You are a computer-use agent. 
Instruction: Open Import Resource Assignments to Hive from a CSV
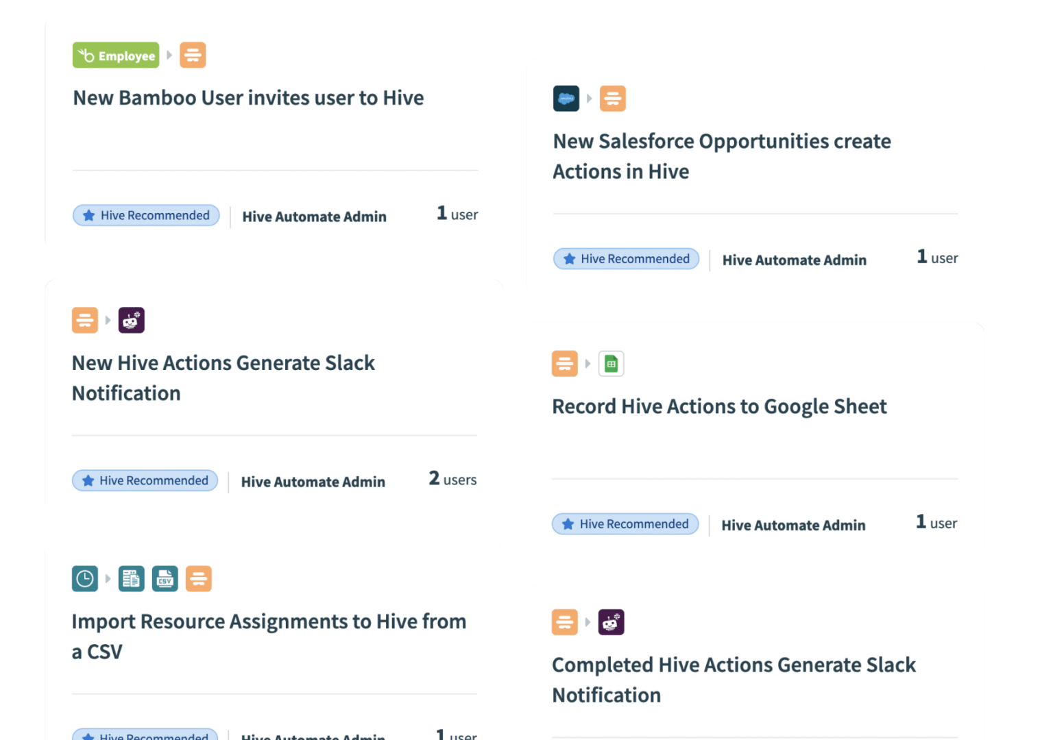tap(269, 637)
